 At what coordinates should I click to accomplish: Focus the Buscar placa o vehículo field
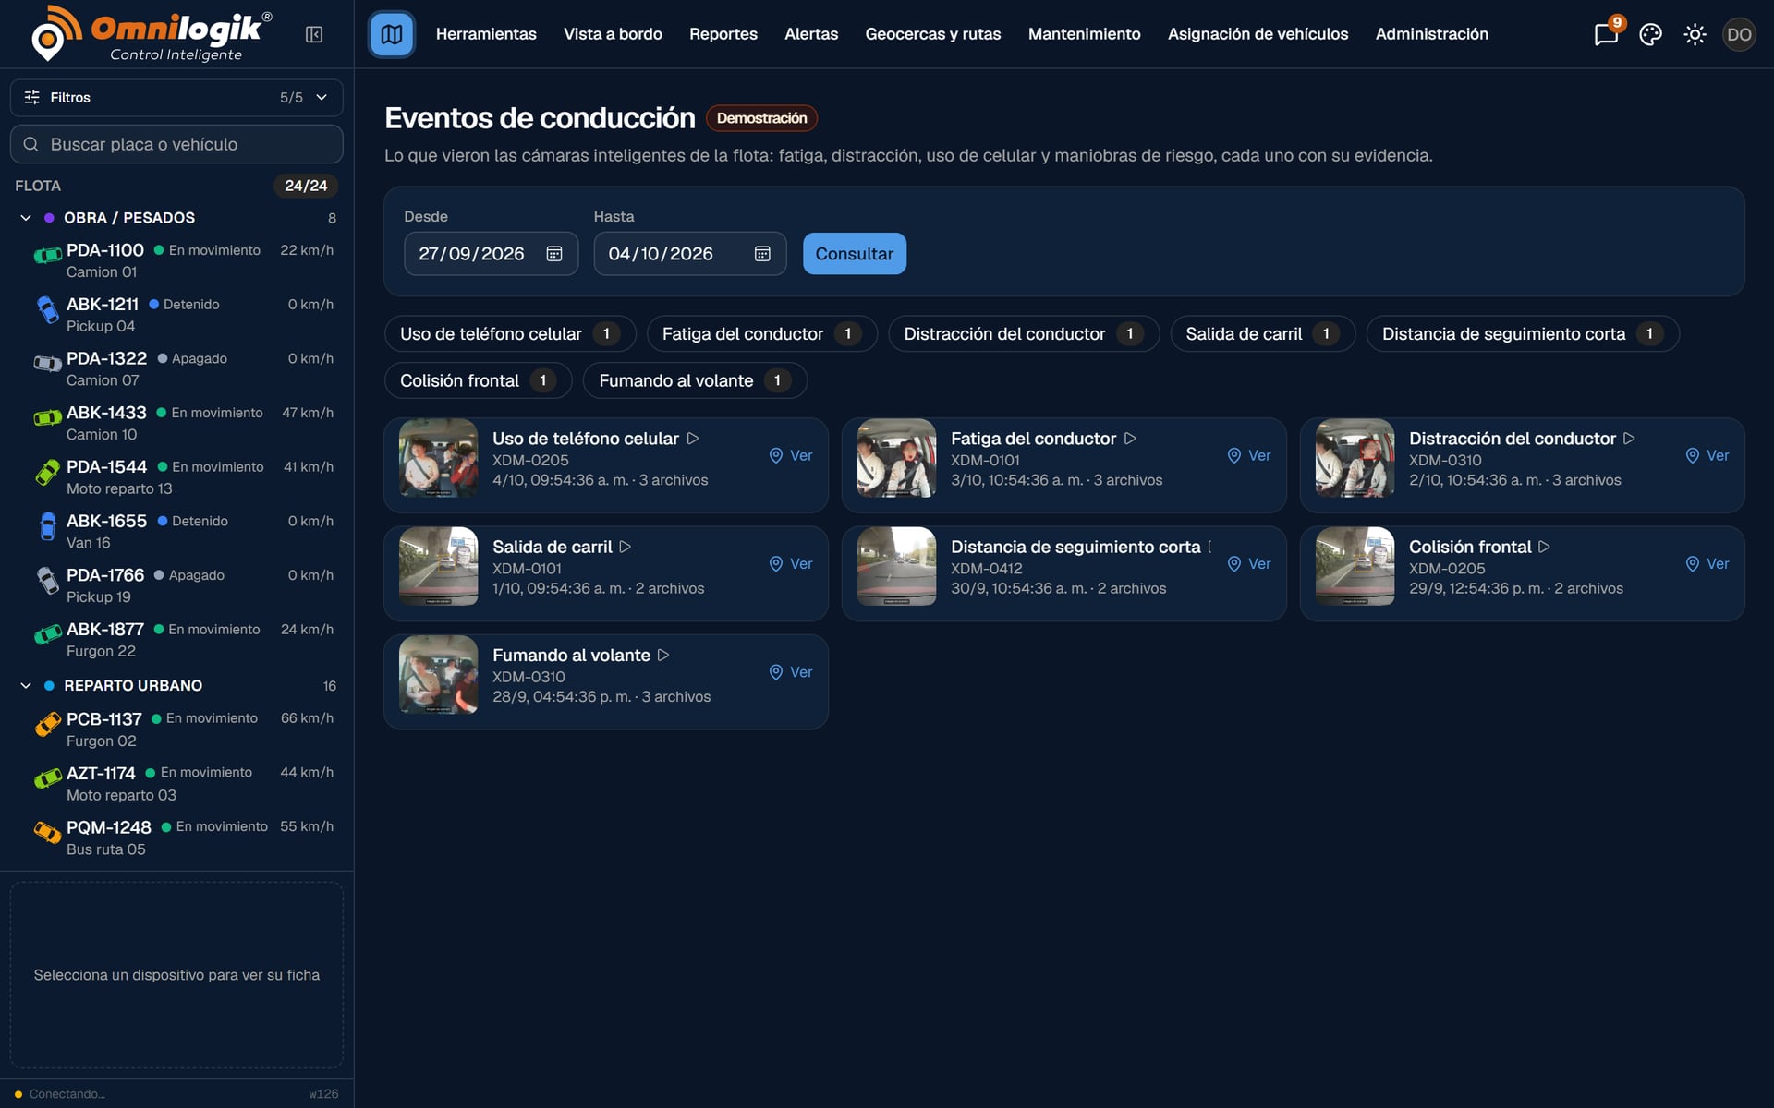coord(176,144)
